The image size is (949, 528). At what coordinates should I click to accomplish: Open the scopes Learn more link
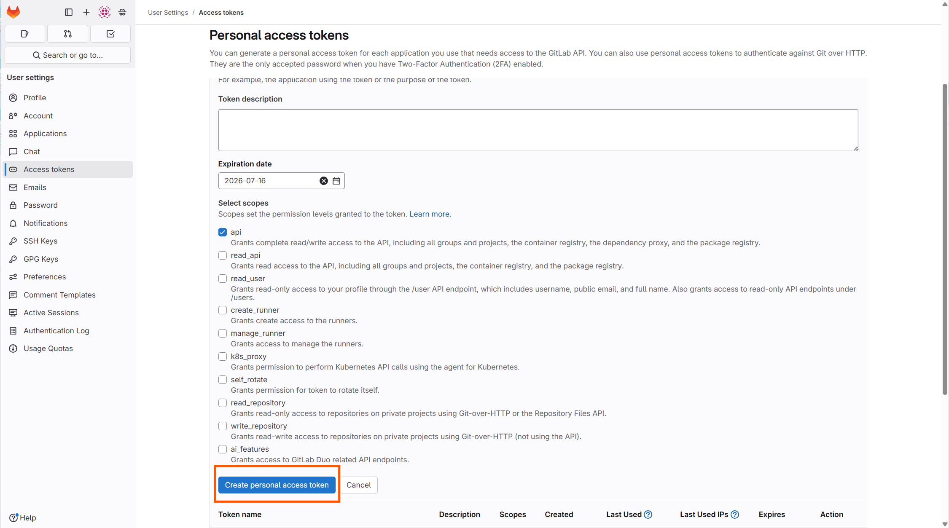click(x=430, y=214)
